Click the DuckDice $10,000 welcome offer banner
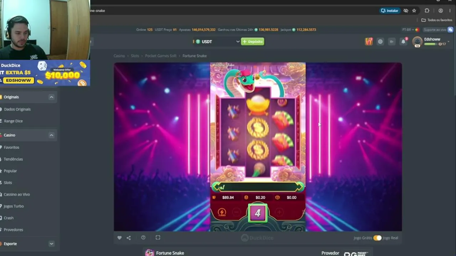Screen dimensions: 456x256 (x=45, y=73)
